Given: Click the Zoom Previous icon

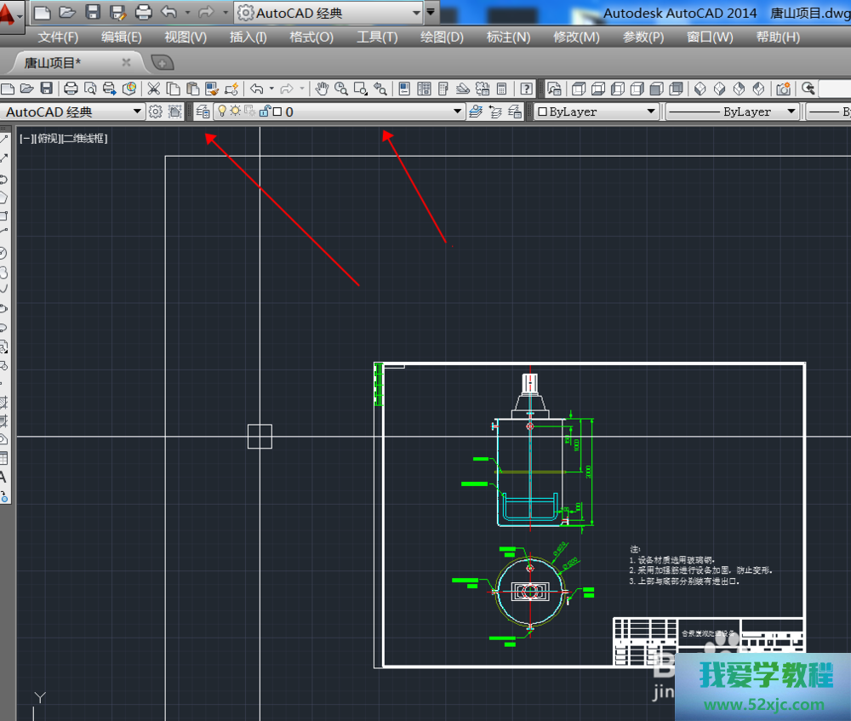Looking at the screenshot, I should coord(380,89).
